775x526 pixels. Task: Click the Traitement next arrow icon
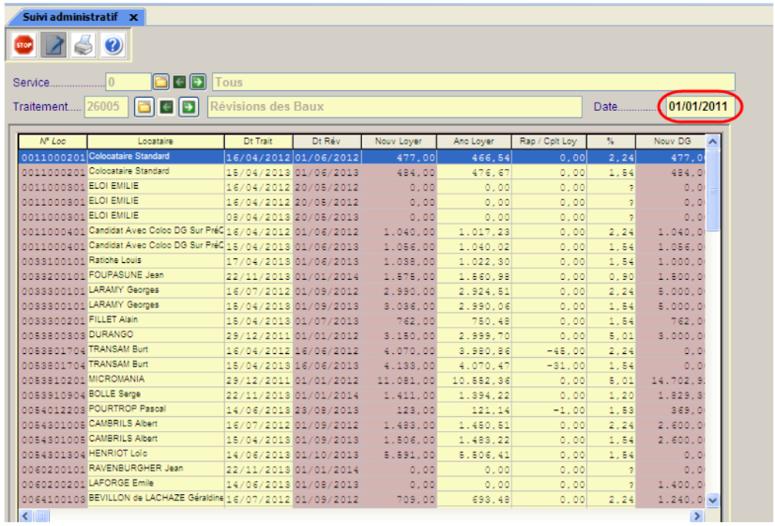189,107
